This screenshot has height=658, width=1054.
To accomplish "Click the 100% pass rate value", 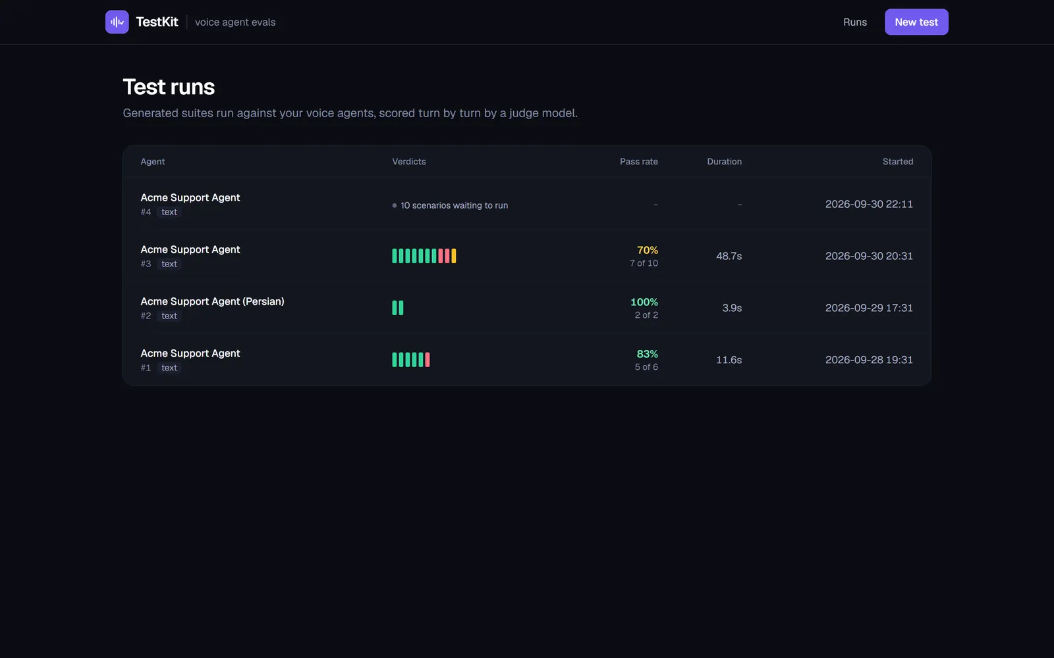I will [644, 302].
